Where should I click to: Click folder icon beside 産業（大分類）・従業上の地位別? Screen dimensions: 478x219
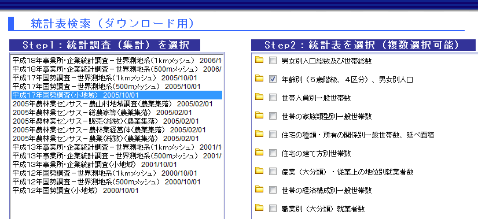tap(259, 171)
